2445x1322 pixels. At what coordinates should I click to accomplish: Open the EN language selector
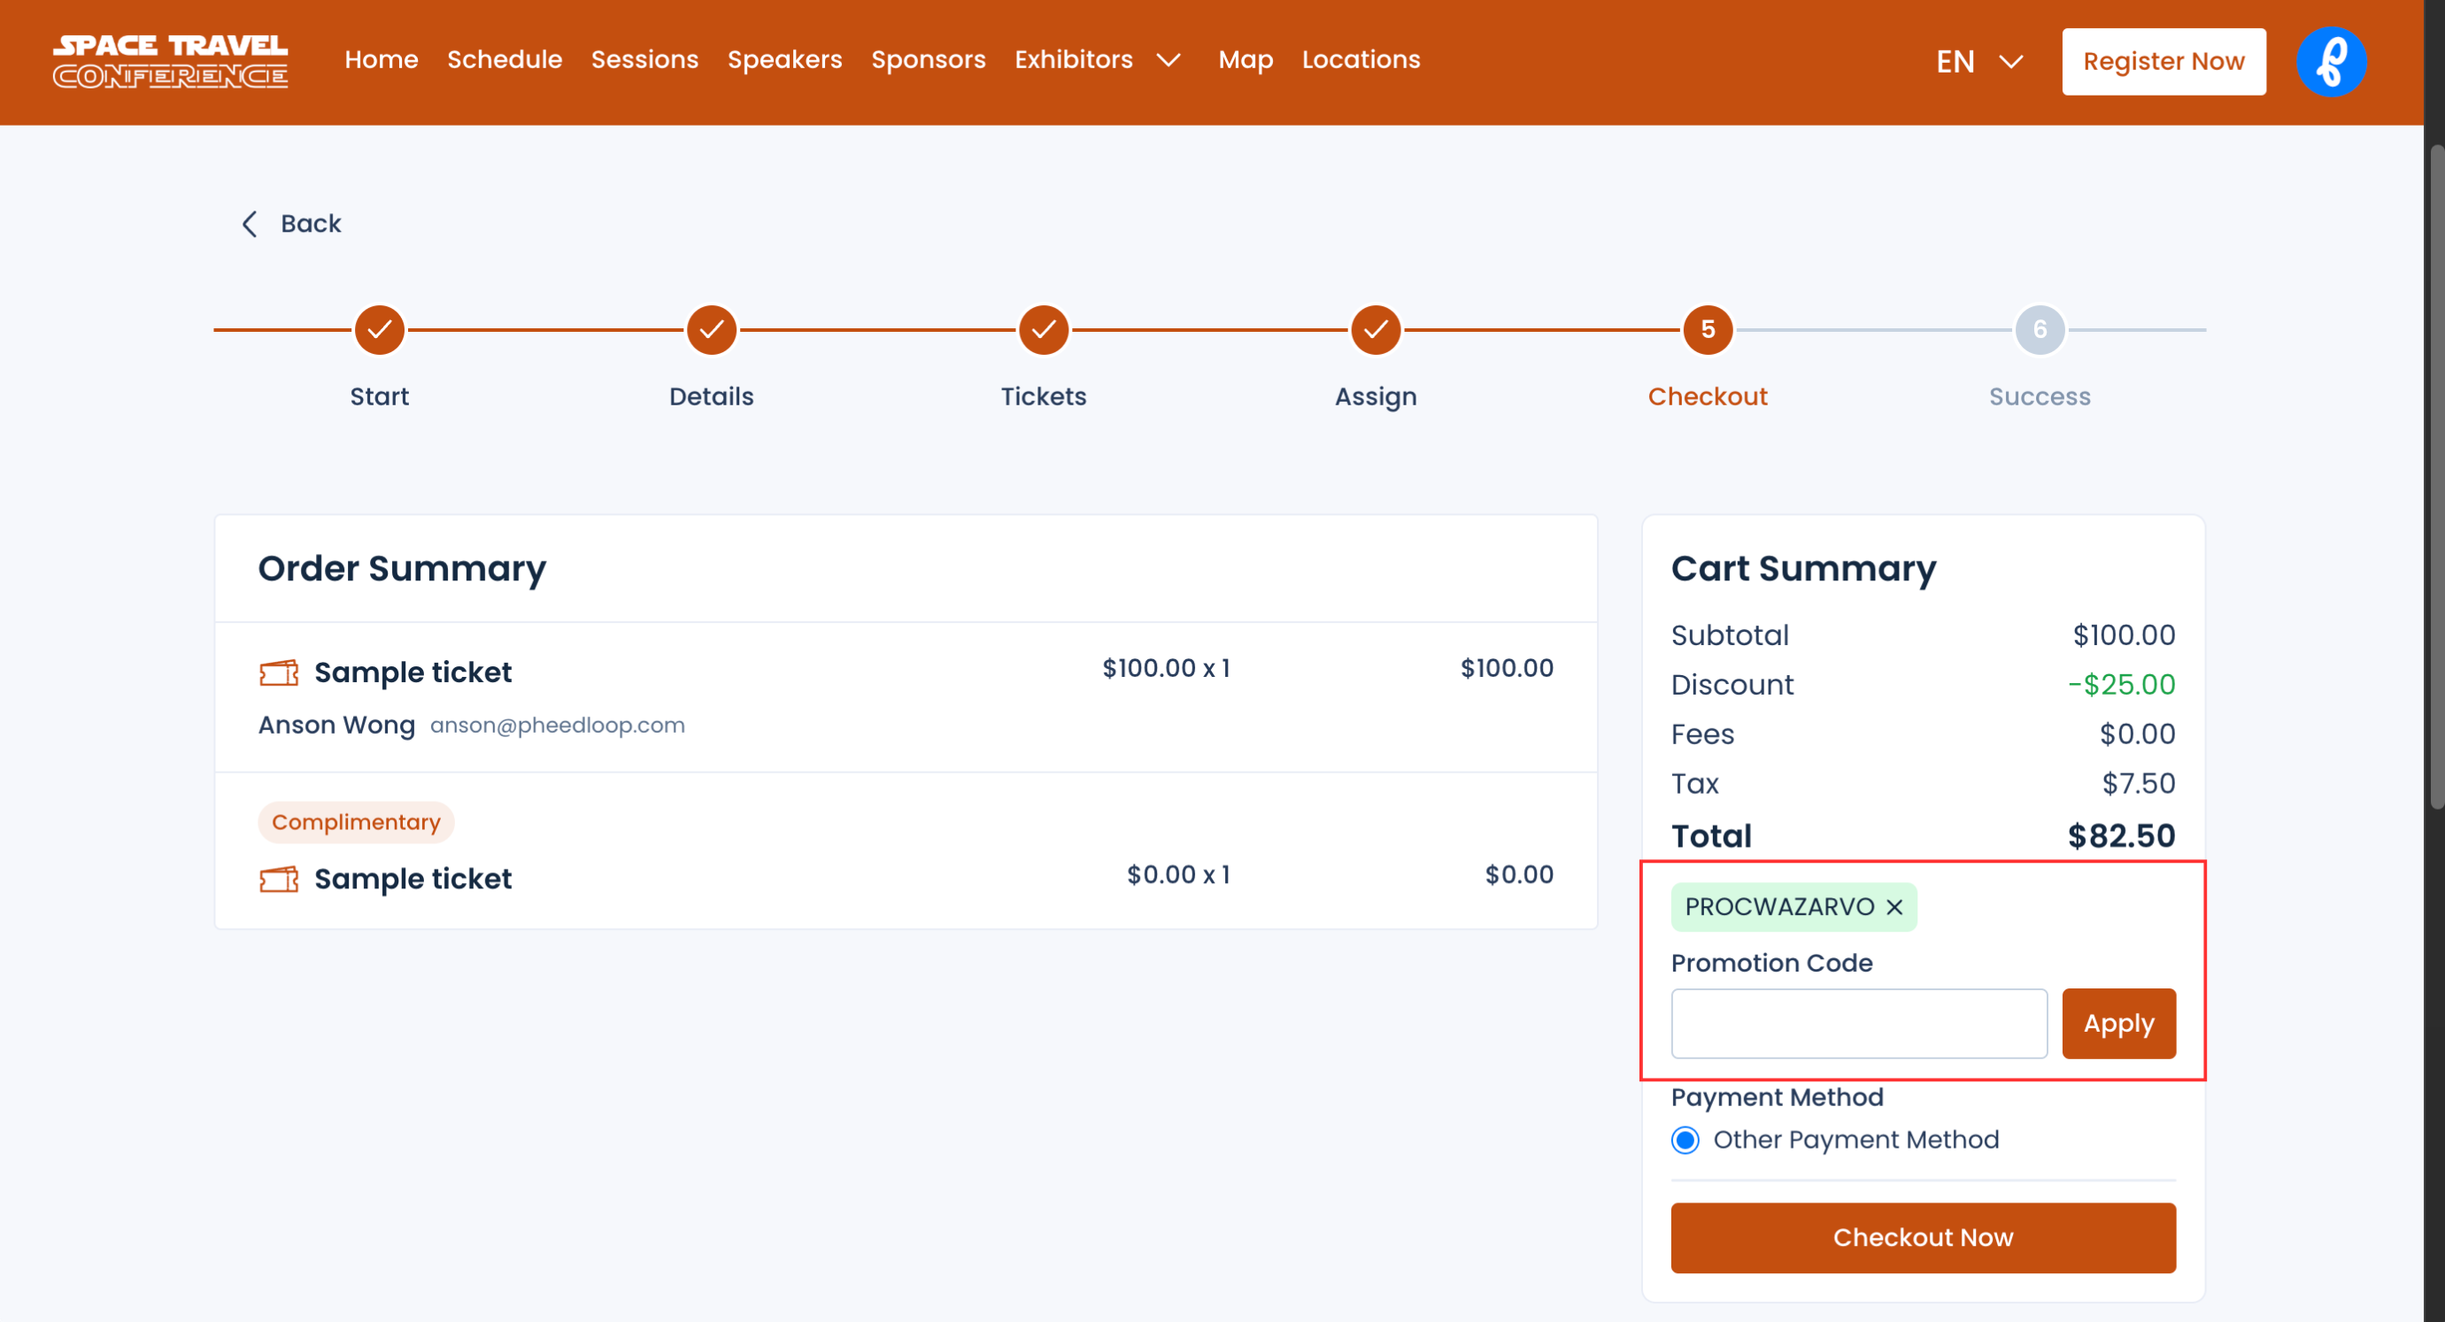pyautogui.click(x=1979, y=62)
